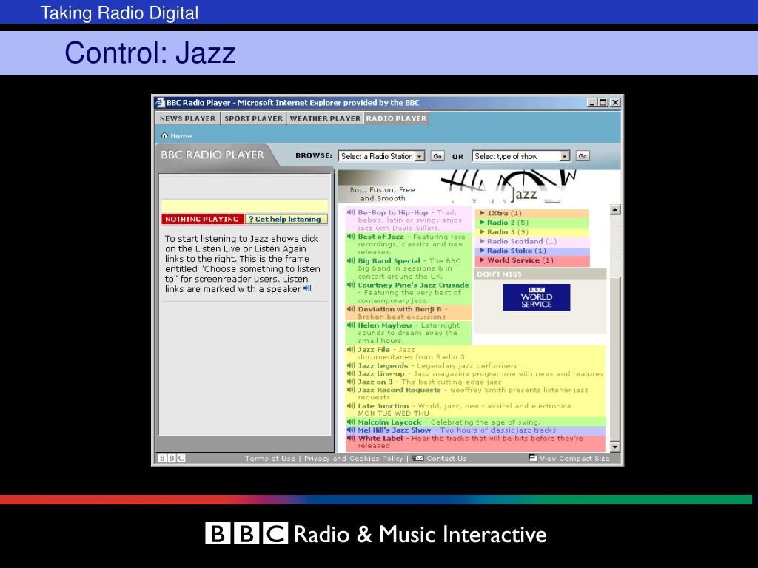Open the Contact Us link
758x568 pixels.
446,459
